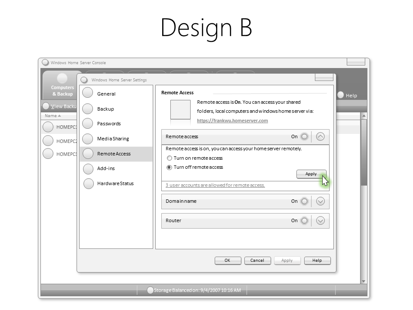Click the console scrollbar up arrow
Viewport: 413px width, 310px height.
(x=364, y=116)
